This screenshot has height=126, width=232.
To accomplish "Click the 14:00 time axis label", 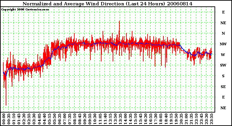I will click(x=125, y=119).
